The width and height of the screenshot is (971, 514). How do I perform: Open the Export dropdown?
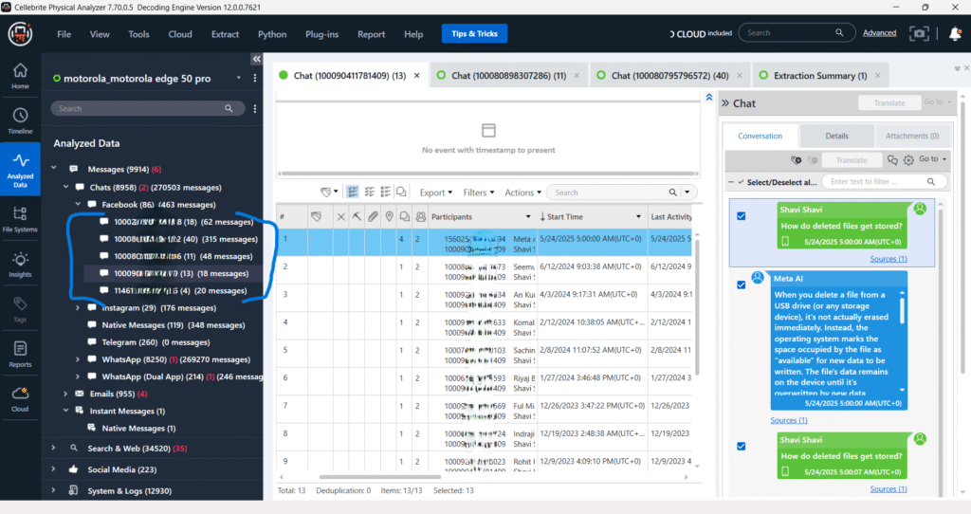tap(436, 193)
